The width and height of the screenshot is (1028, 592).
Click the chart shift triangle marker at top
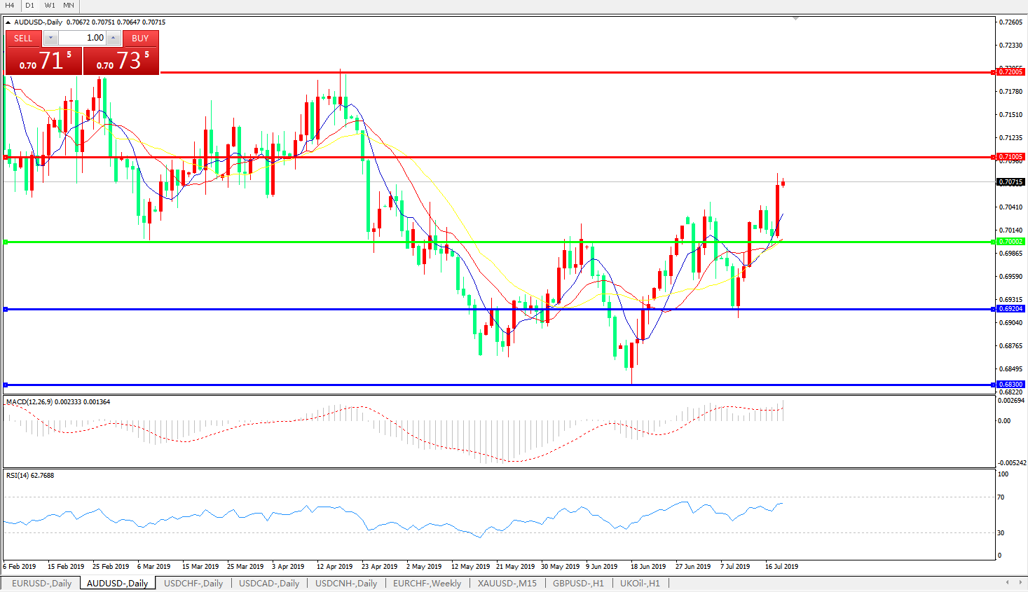click(795, 18)
